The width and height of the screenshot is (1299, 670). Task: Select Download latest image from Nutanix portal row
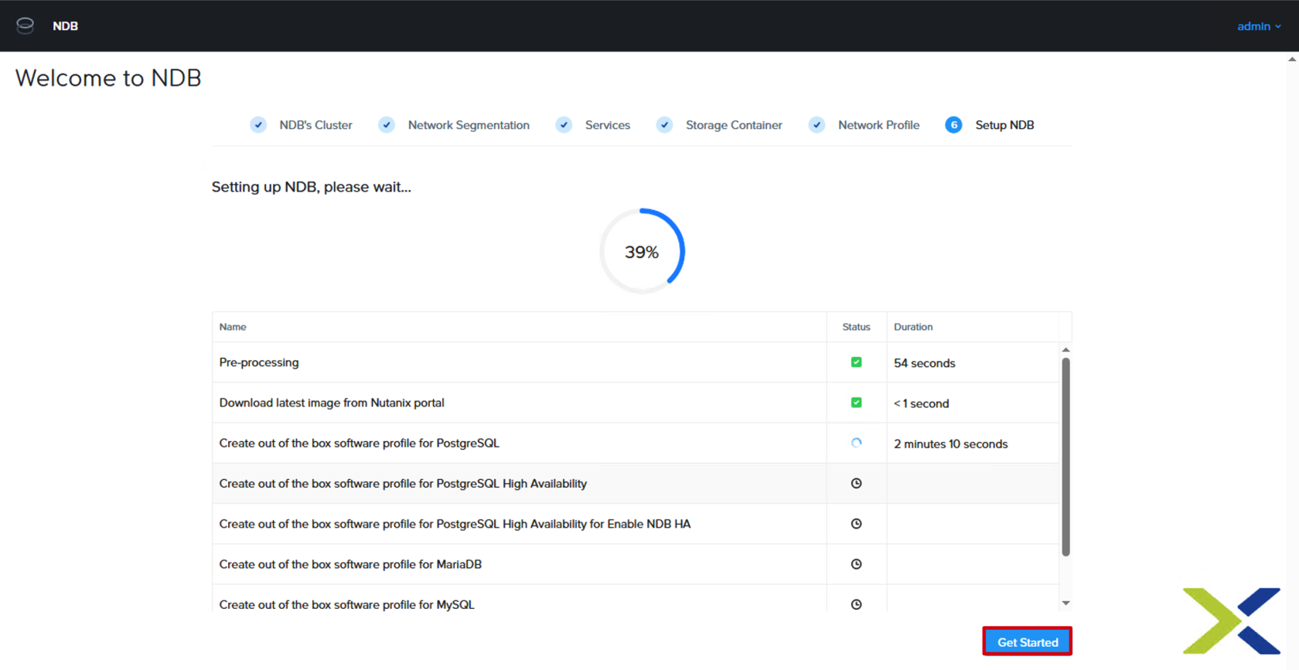click(x=636, y=403)
